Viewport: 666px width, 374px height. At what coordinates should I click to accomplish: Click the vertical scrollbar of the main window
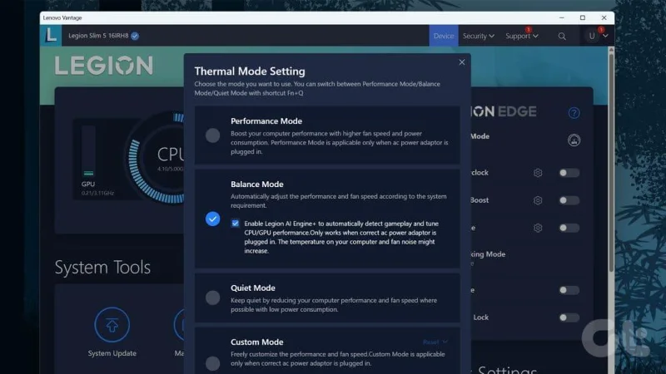click(611, 161)
